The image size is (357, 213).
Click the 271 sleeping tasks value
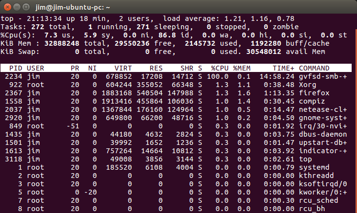pyautogui.click(x=143, y=27)
